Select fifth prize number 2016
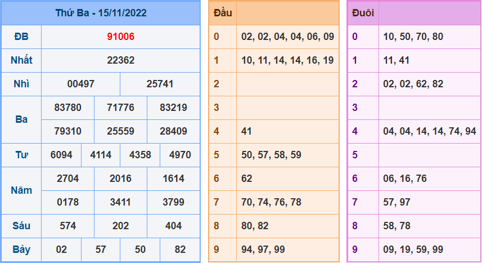Screen dimensions: 482x263 click(120, 179)
